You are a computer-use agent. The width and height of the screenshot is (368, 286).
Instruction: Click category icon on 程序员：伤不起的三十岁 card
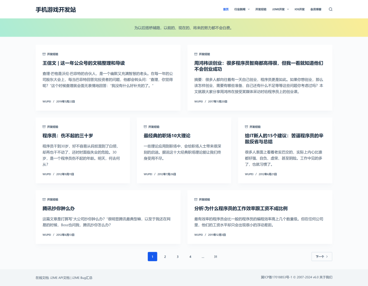pos(44,127)
